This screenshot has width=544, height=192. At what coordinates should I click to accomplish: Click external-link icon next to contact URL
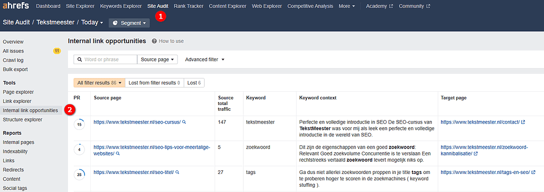(x=523, y=122)
